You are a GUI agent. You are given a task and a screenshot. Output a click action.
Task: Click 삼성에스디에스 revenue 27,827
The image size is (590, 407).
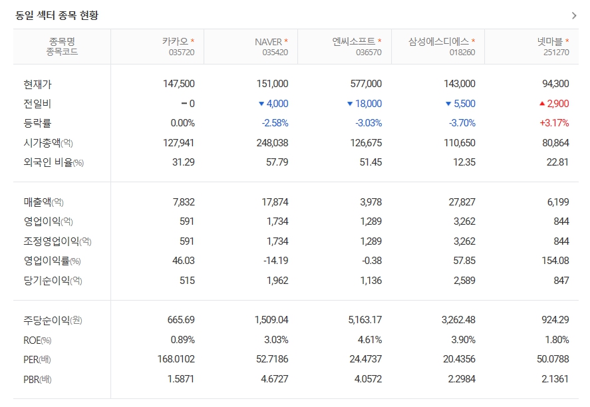tap(462, 202)
